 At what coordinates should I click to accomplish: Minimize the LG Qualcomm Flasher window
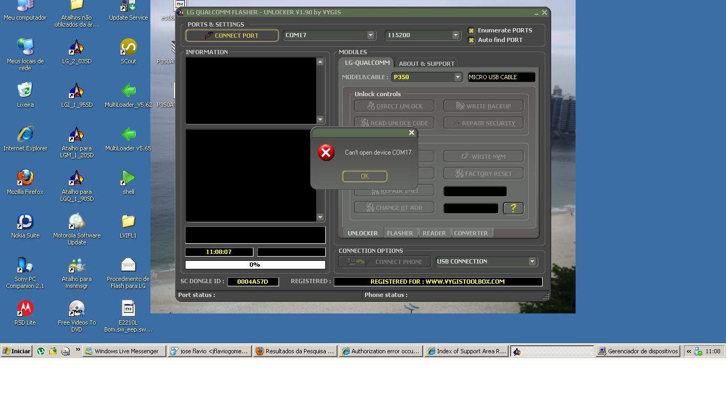pyautogui.click(x=536, y=13)
